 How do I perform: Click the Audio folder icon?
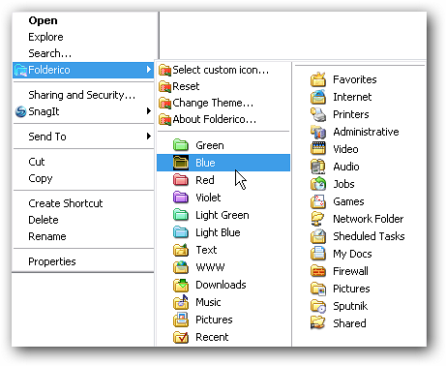click(318, 167)
